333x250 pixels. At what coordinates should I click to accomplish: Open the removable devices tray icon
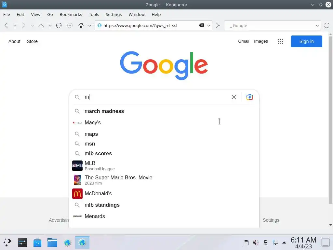(266, 242)
